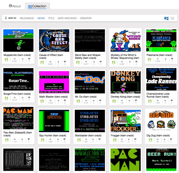The height and width of the screenshot is (173, 179).
Task: Switch to tile grid view
Action: click(166, 18)
